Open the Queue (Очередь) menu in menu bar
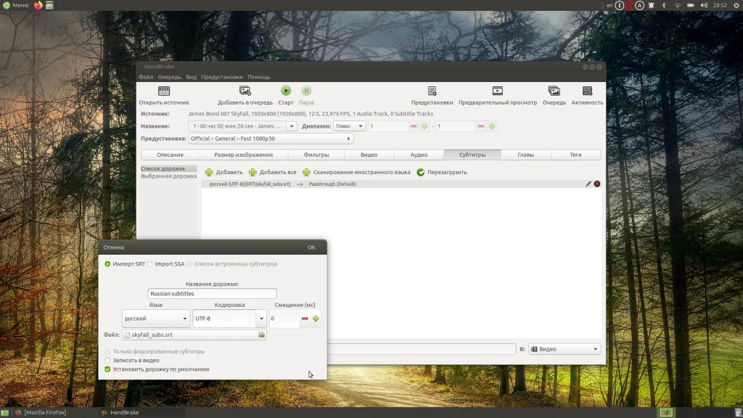The height and width of the screenshot is (418, 743). pos(169,77)
